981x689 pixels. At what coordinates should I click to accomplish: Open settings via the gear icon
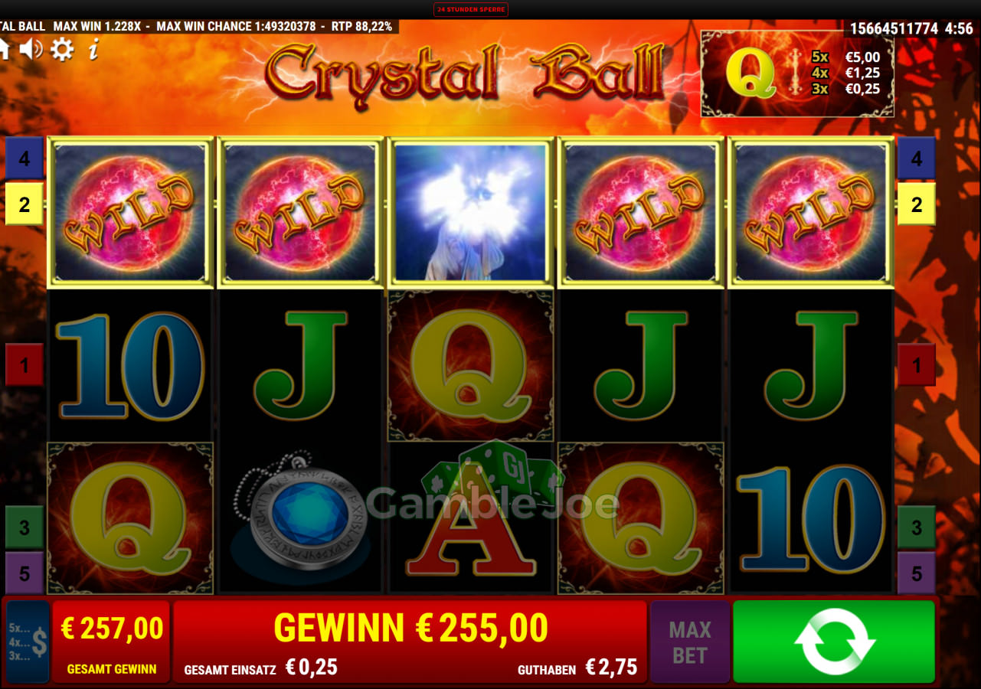click(62, 50)
